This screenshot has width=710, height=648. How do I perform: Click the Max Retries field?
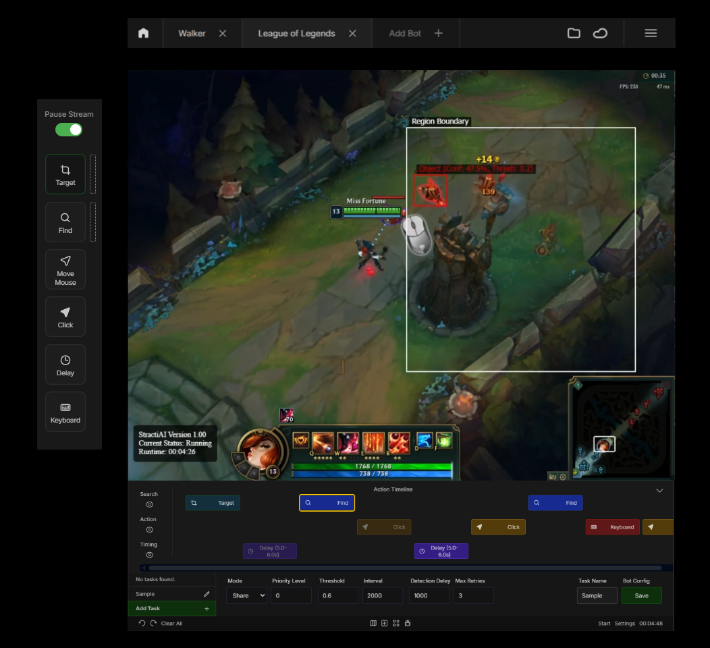pos(474,595)
